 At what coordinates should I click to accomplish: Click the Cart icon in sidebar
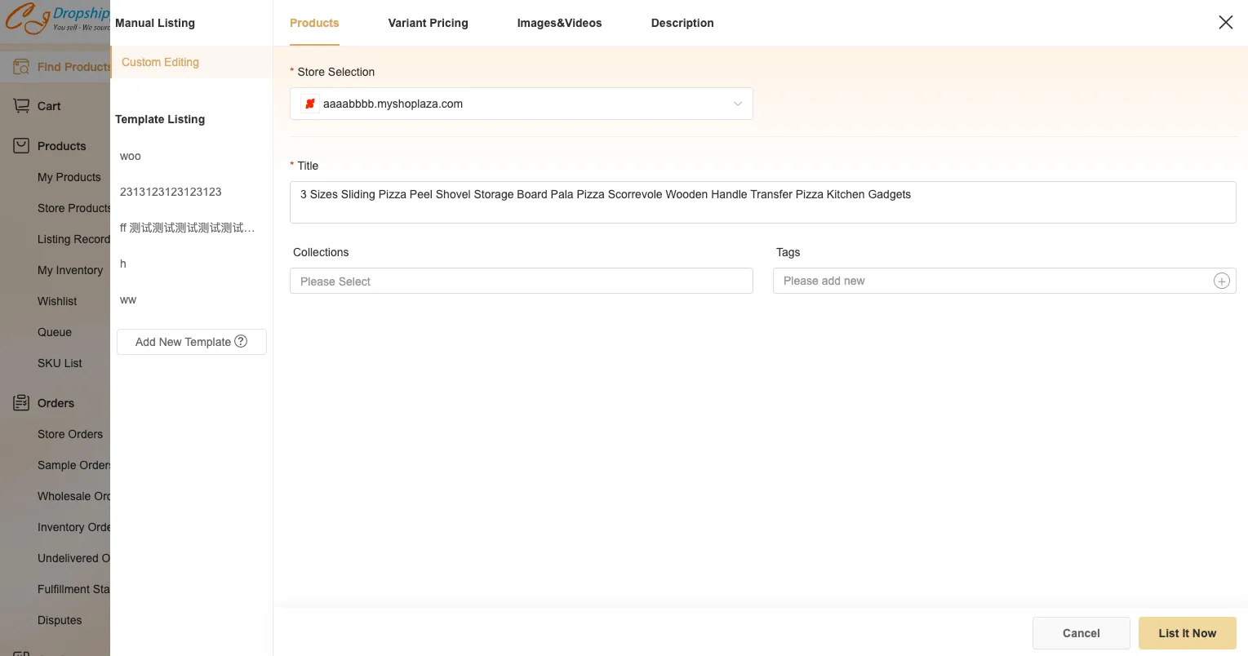pyautogui.click(x=21, y=106)
